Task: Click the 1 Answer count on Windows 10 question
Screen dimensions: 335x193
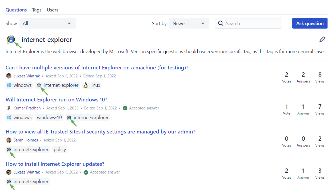Action: pos(303,109)
